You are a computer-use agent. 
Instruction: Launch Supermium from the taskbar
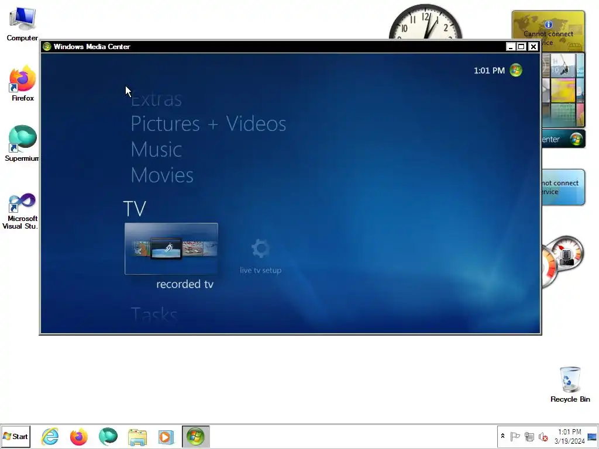pyautogui.click(x=108, y=436)
